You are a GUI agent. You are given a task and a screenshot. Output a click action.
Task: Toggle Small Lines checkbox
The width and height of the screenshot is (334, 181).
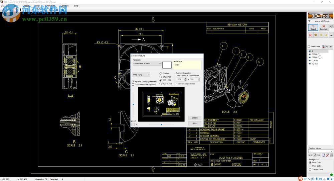309,47
